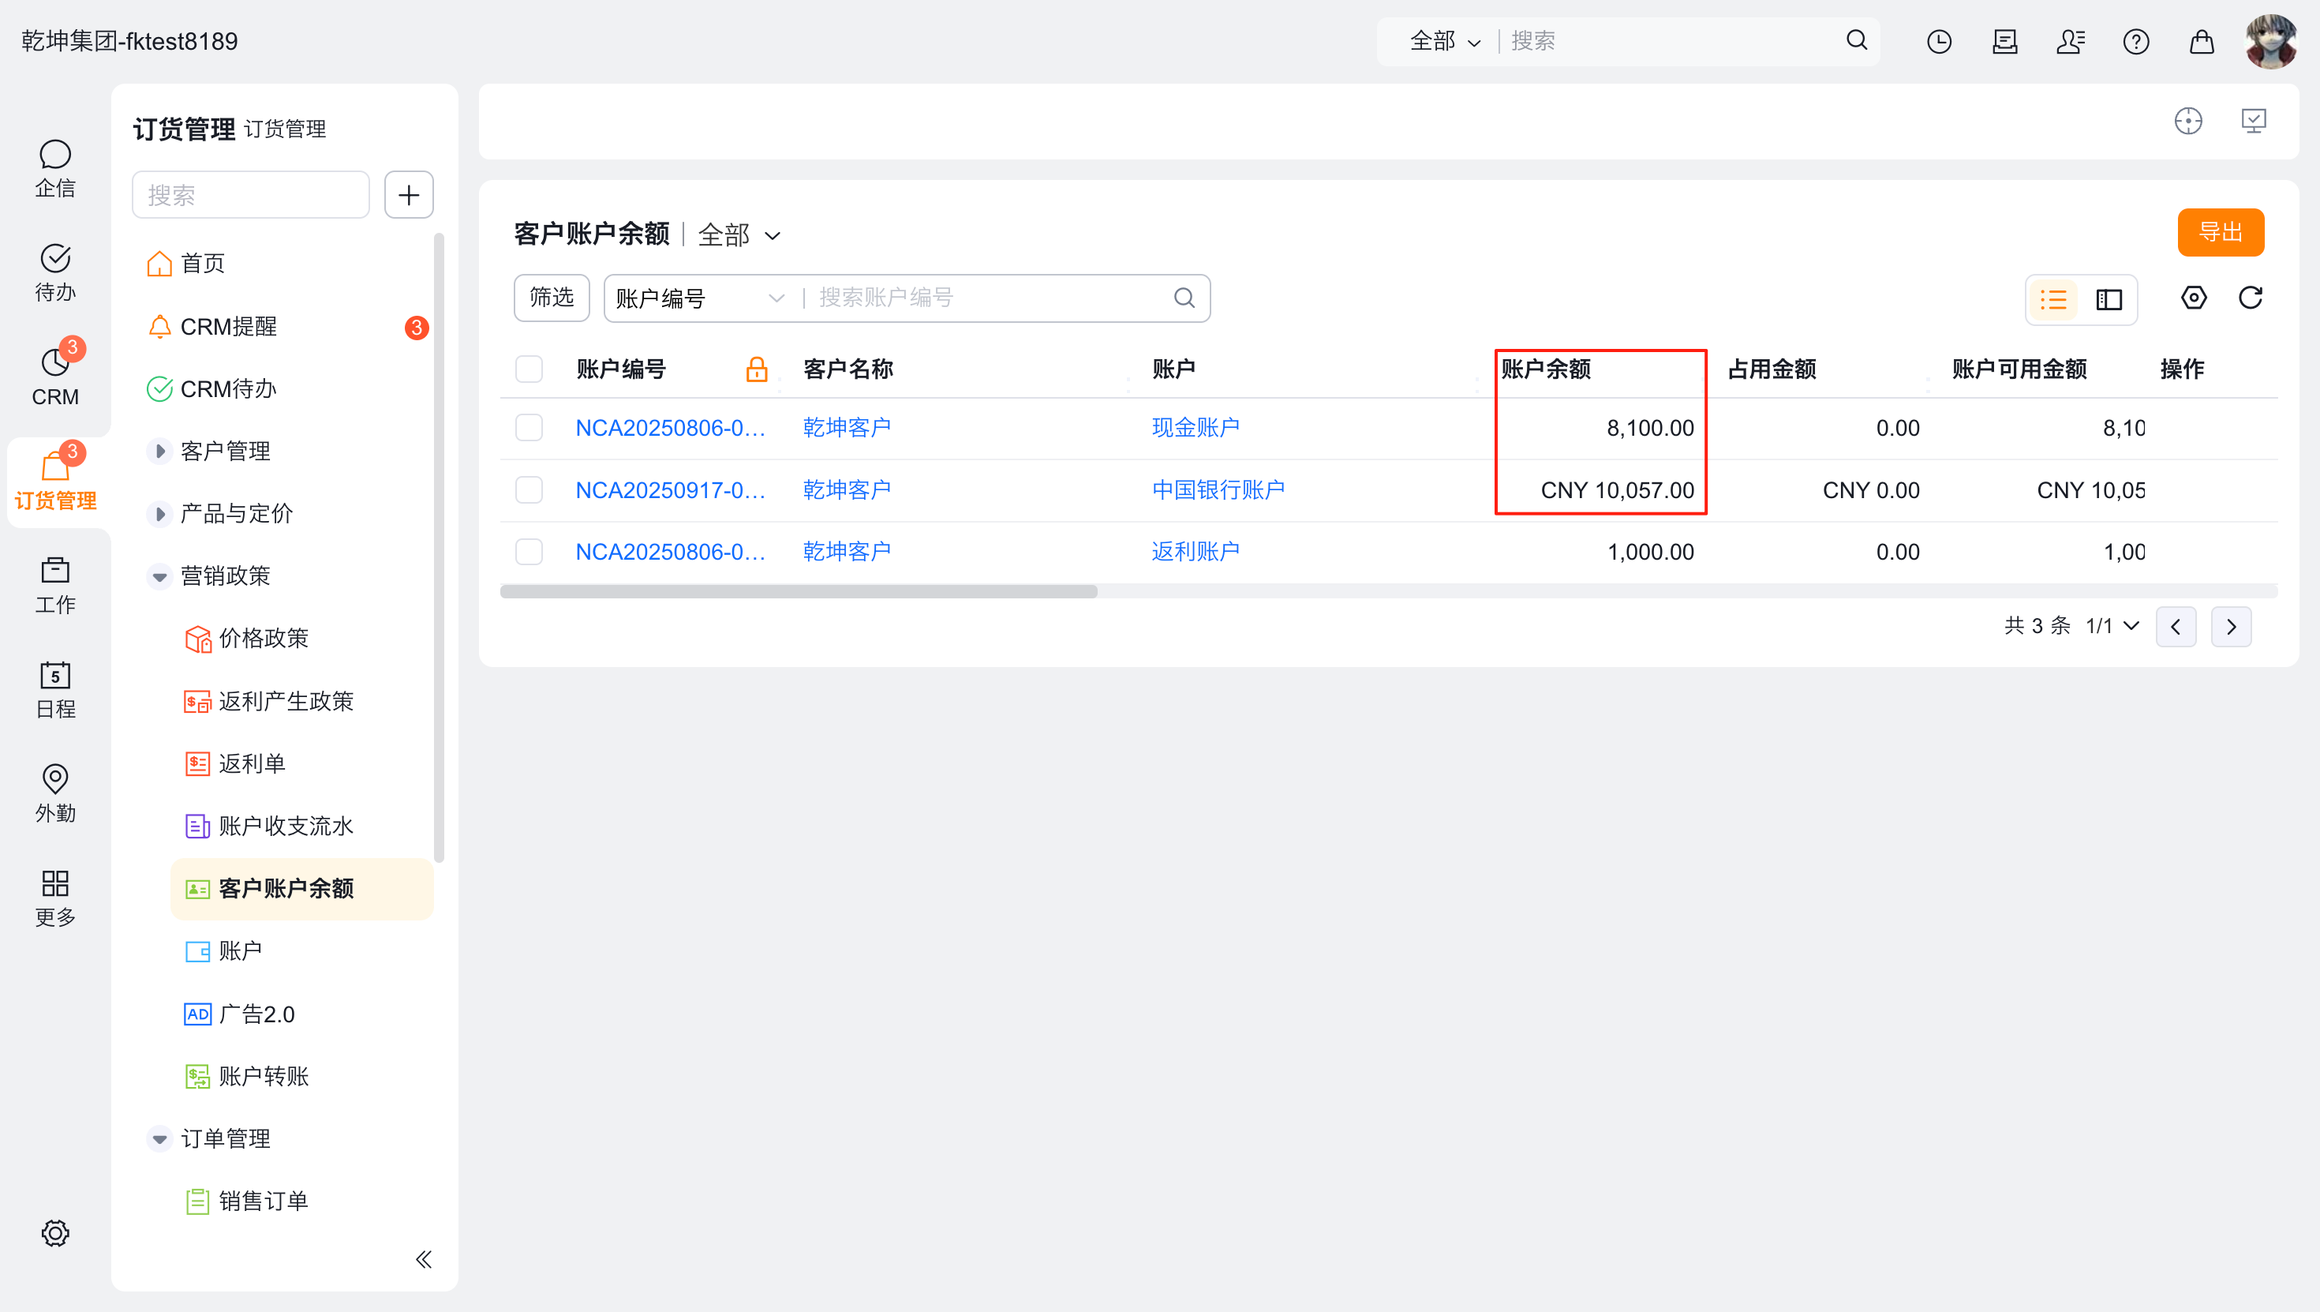Switch to split panel view icon
The width and height of the screenshot is (2320, 1312).
(x=2109, y=299)
